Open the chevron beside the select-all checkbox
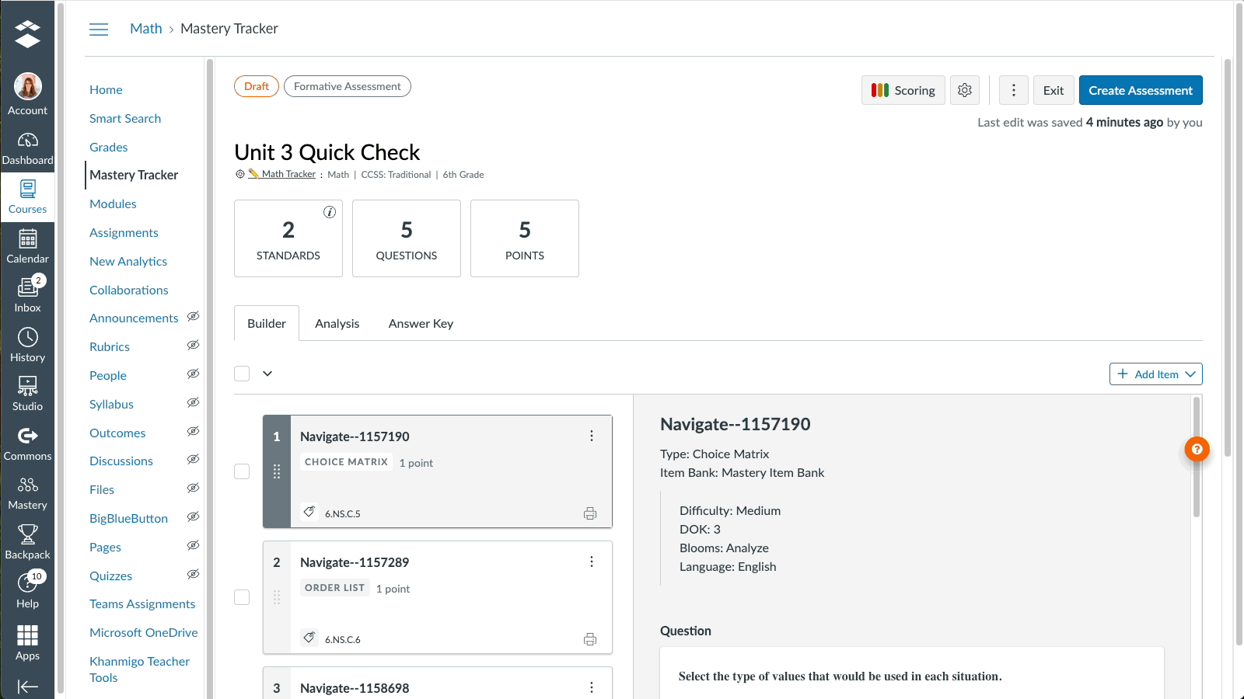The height and width of the screenshot is (699, 1244). point(267,374)
